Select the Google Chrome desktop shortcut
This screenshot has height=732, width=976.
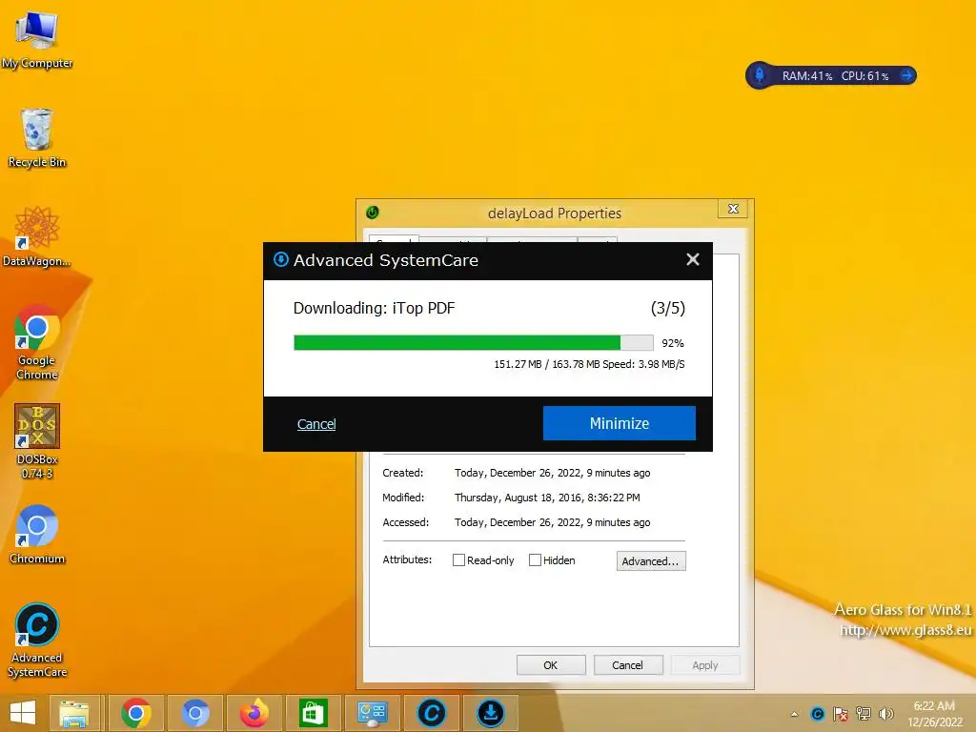37,342
